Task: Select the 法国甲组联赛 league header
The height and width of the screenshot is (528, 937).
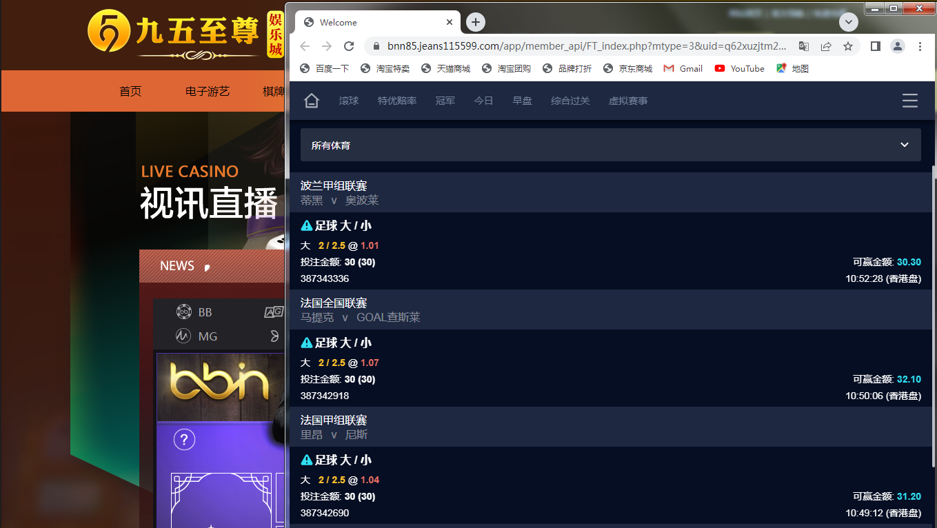Action: 334,420
